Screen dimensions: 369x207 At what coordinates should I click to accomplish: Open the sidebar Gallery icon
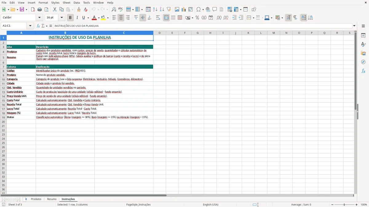(363, 53)
